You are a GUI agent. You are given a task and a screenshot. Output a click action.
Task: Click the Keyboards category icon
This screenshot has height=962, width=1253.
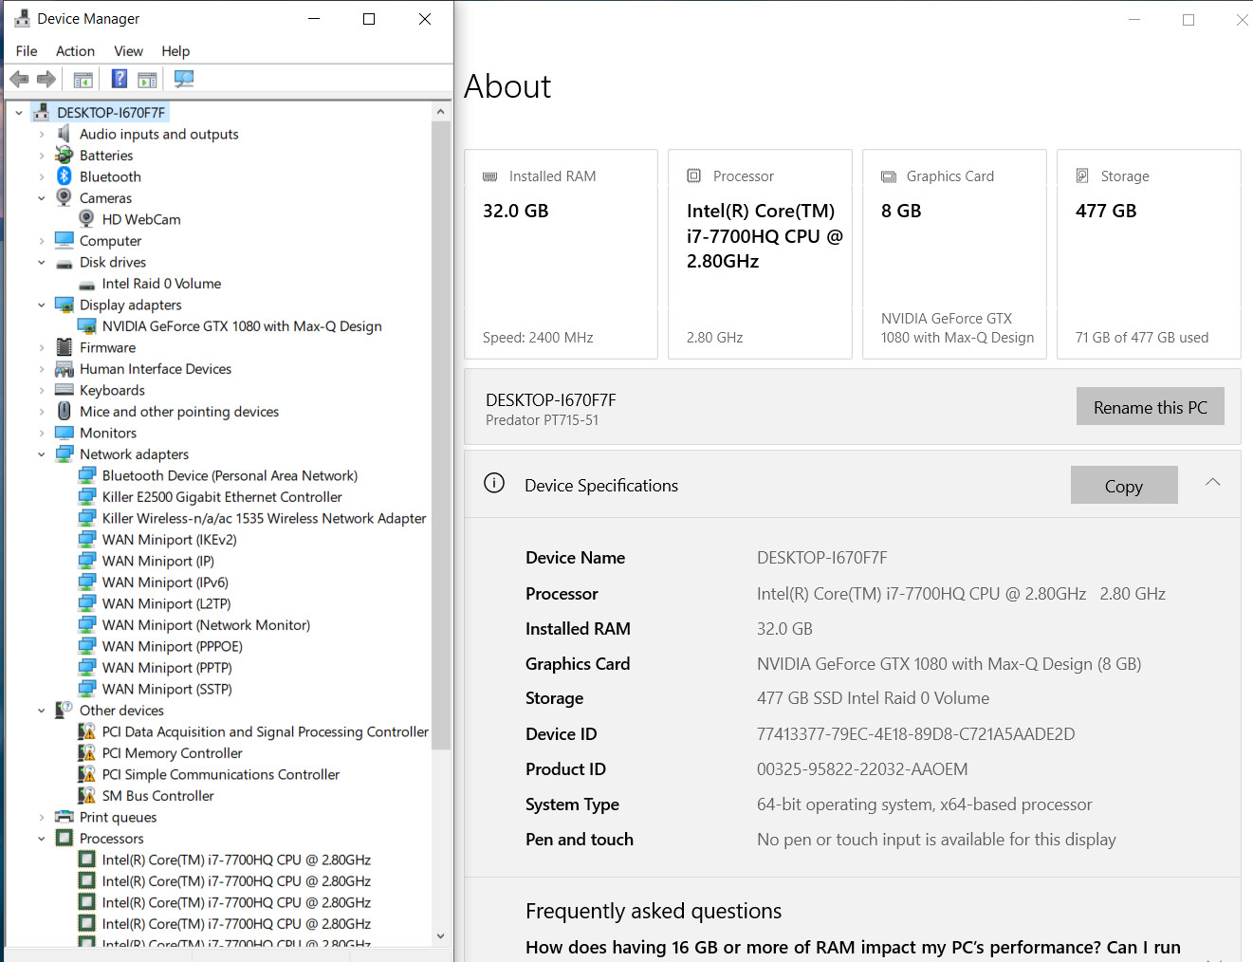click(x=64, y=390)
